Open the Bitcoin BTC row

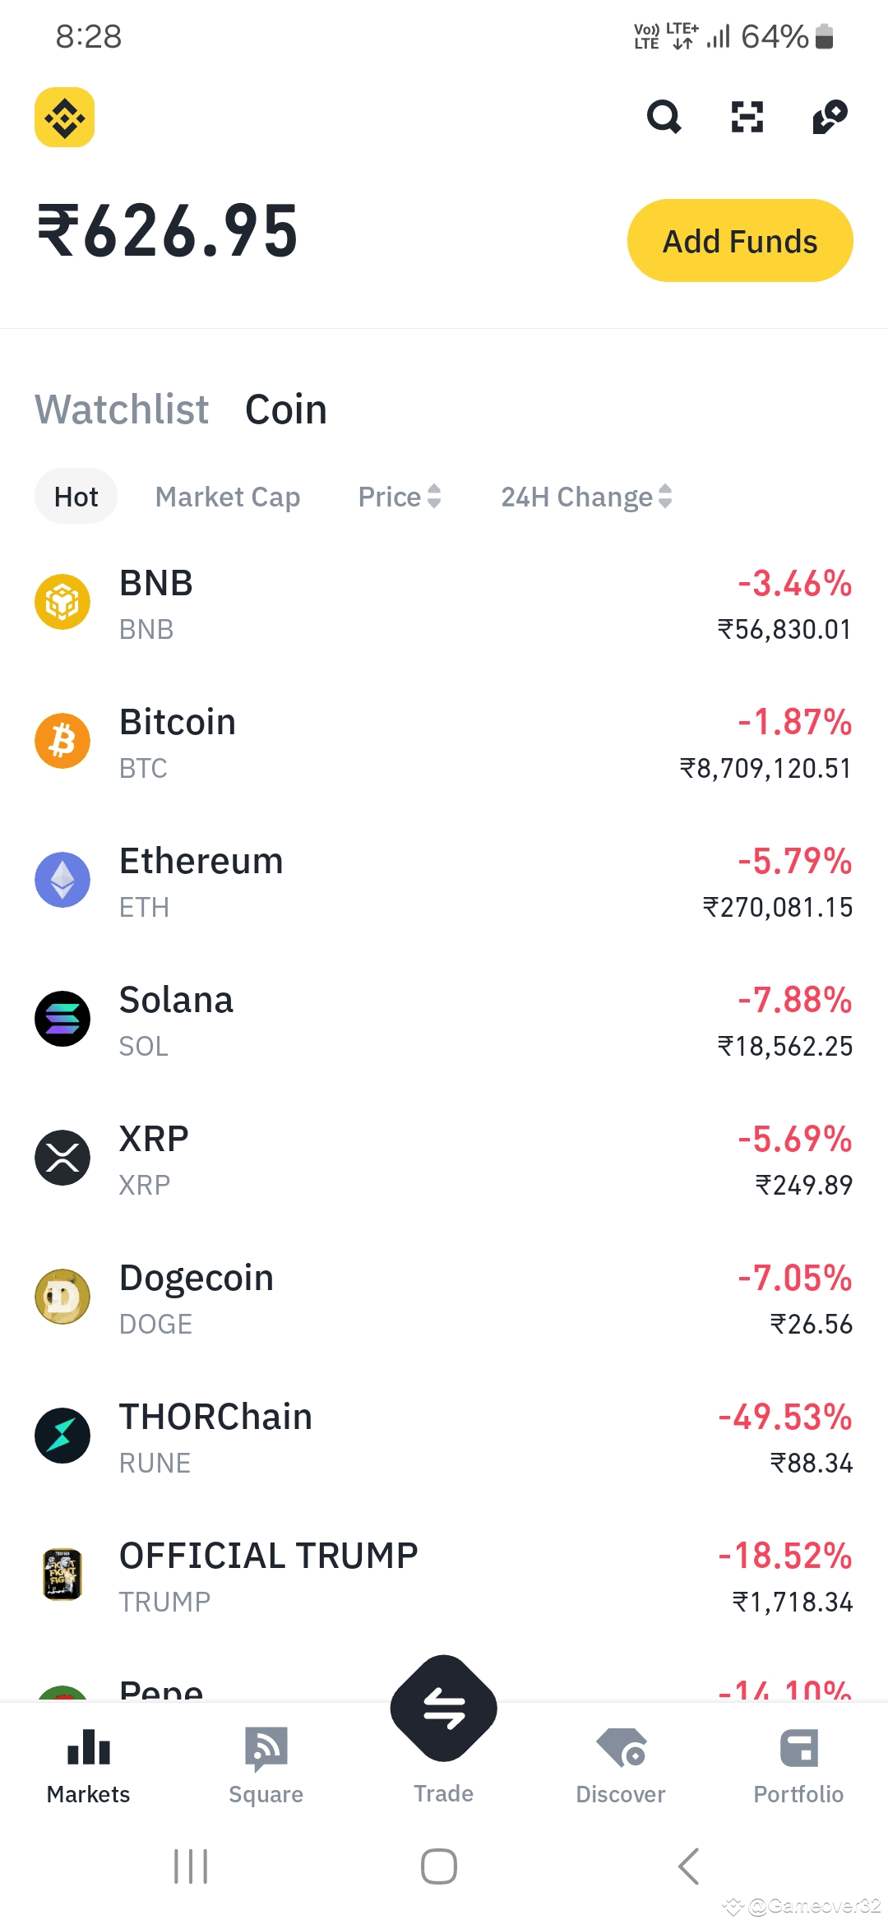click(444, 742)
